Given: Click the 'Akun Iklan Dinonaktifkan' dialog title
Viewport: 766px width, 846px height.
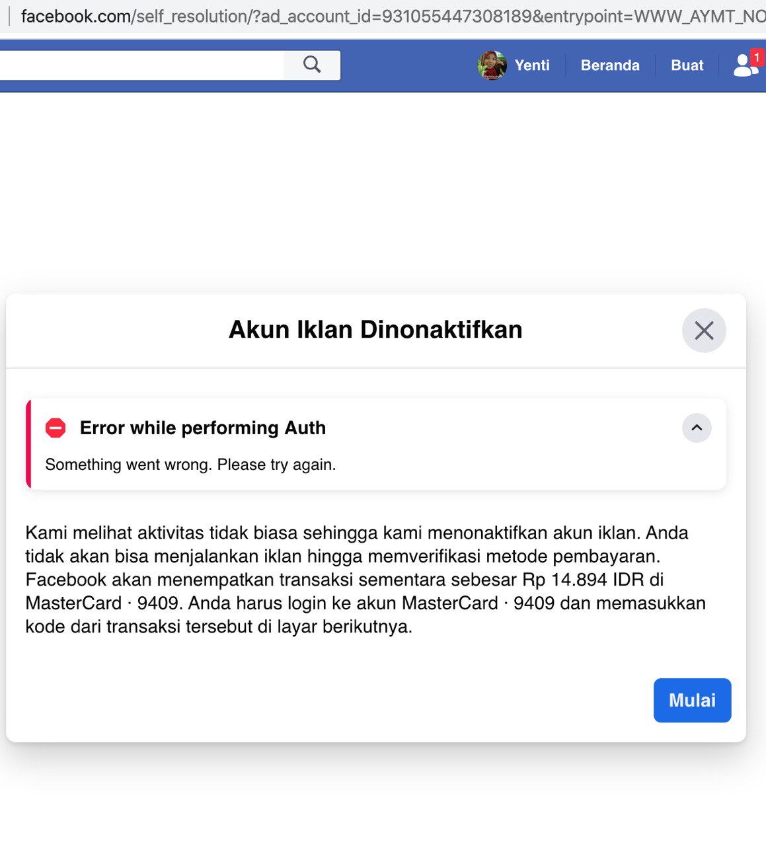Looking at the screenshot, I should [x=375, y=329].
